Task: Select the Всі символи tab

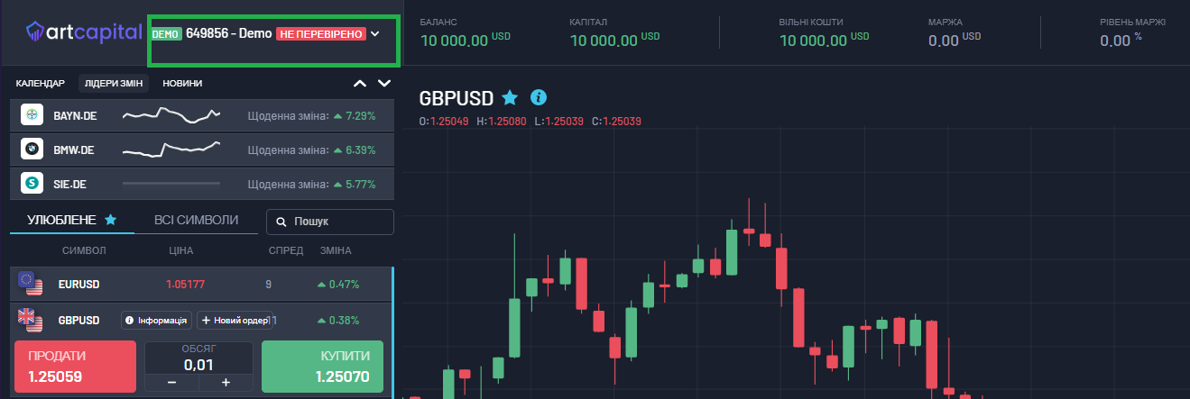Action: (196, 220)
